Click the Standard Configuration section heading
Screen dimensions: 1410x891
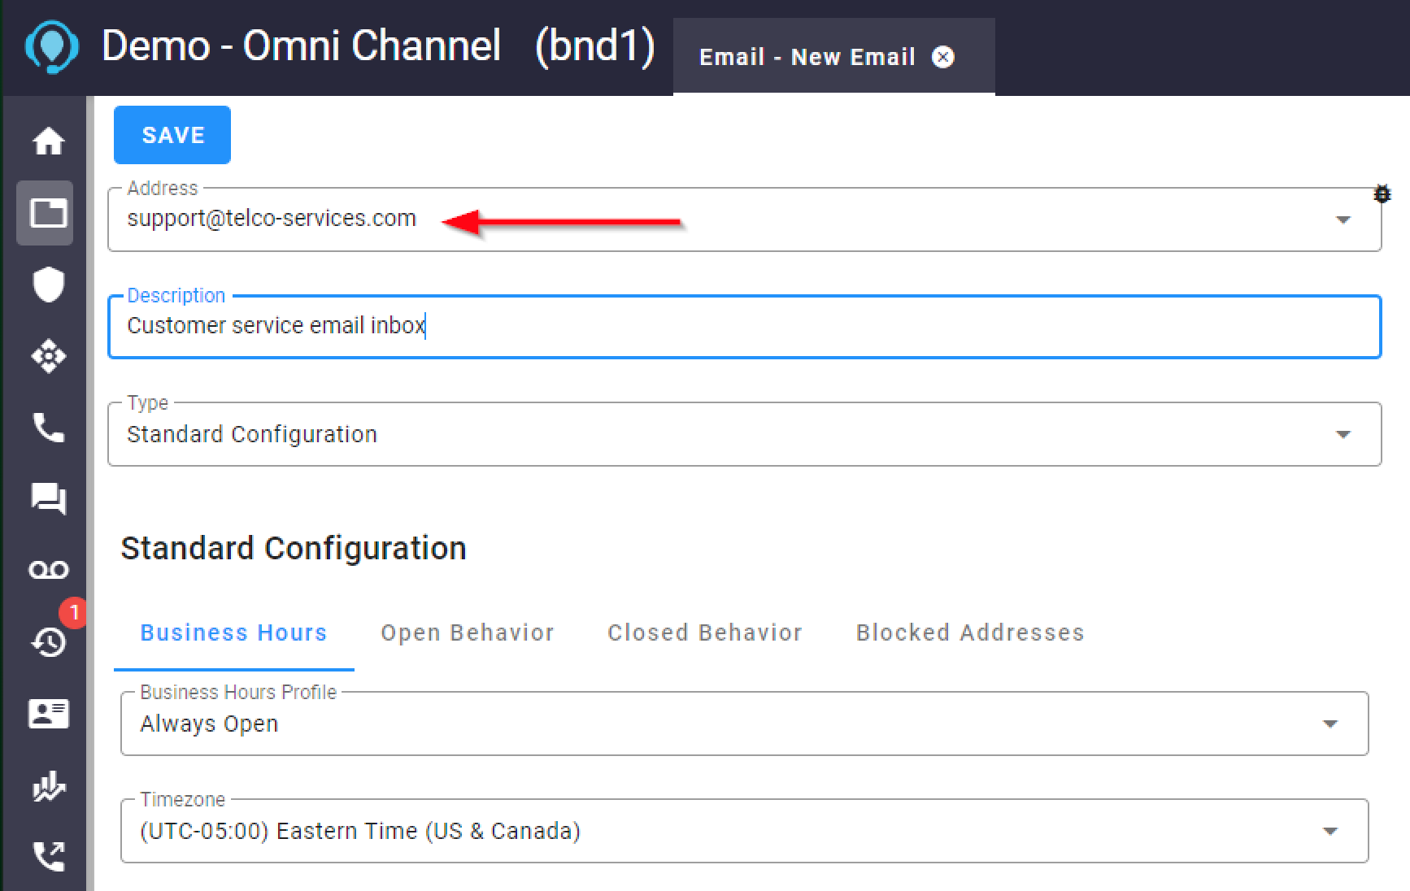(x=294, y=548)
